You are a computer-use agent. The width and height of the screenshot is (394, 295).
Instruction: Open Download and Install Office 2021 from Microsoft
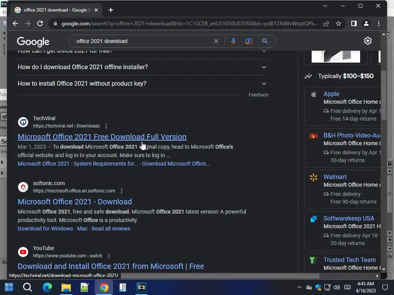click(x=111, y=266)
